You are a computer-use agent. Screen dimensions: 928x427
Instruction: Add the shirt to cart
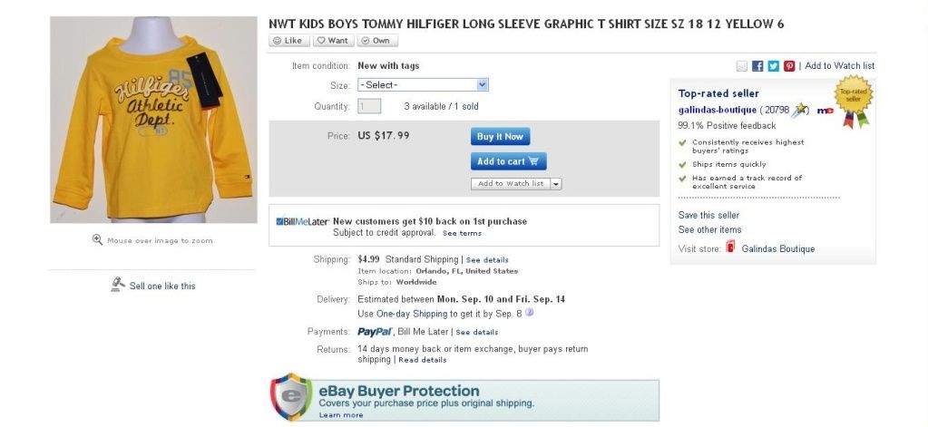tap(508, 161)
